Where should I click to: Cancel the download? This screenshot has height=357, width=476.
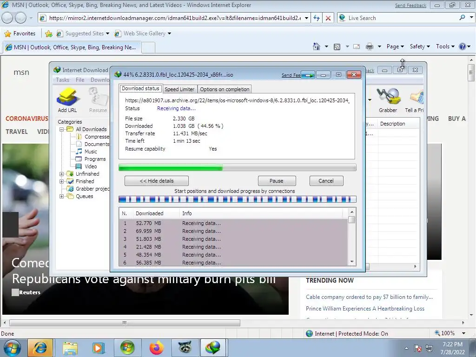326,181
